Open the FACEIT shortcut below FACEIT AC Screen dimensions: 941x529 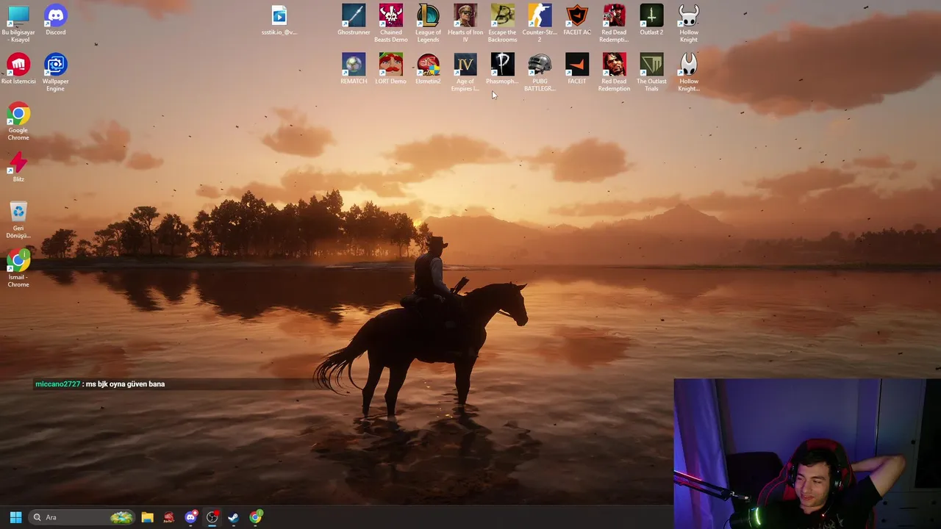tap(577, 69)
